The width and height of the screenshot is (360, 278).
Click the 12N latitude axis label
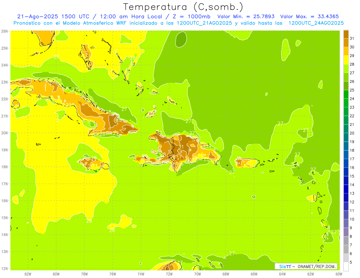coord(4,268)
